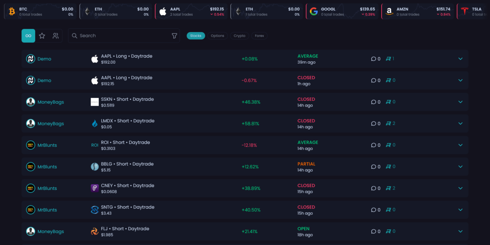Open MrBlunts profile on BBLG trade
The image size is (490, 245).
point(47,167)
